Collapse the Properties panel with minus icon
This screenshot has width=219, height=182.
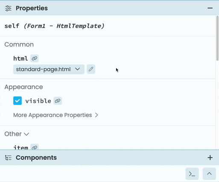pyautogui.click(x=210, y=8)
